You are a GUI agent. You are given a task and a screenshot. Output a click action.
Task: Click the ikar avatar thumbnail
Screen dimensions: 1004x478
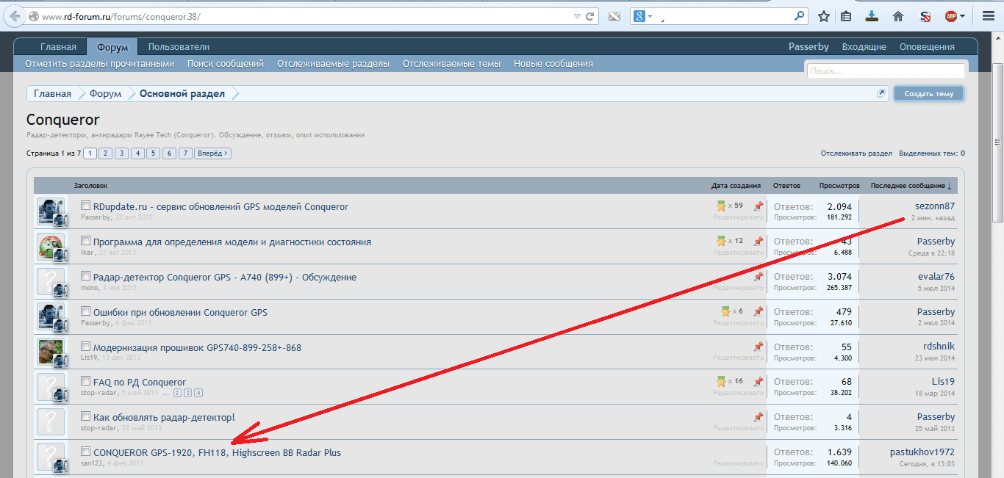pyautogui.click(x=51, y=247)
